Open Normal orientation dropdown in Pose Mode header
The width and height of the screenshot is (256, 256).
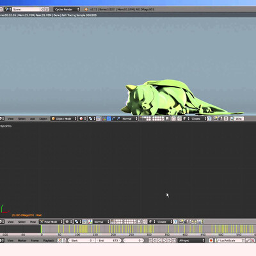pyautogui.click(x=101, y=222)
